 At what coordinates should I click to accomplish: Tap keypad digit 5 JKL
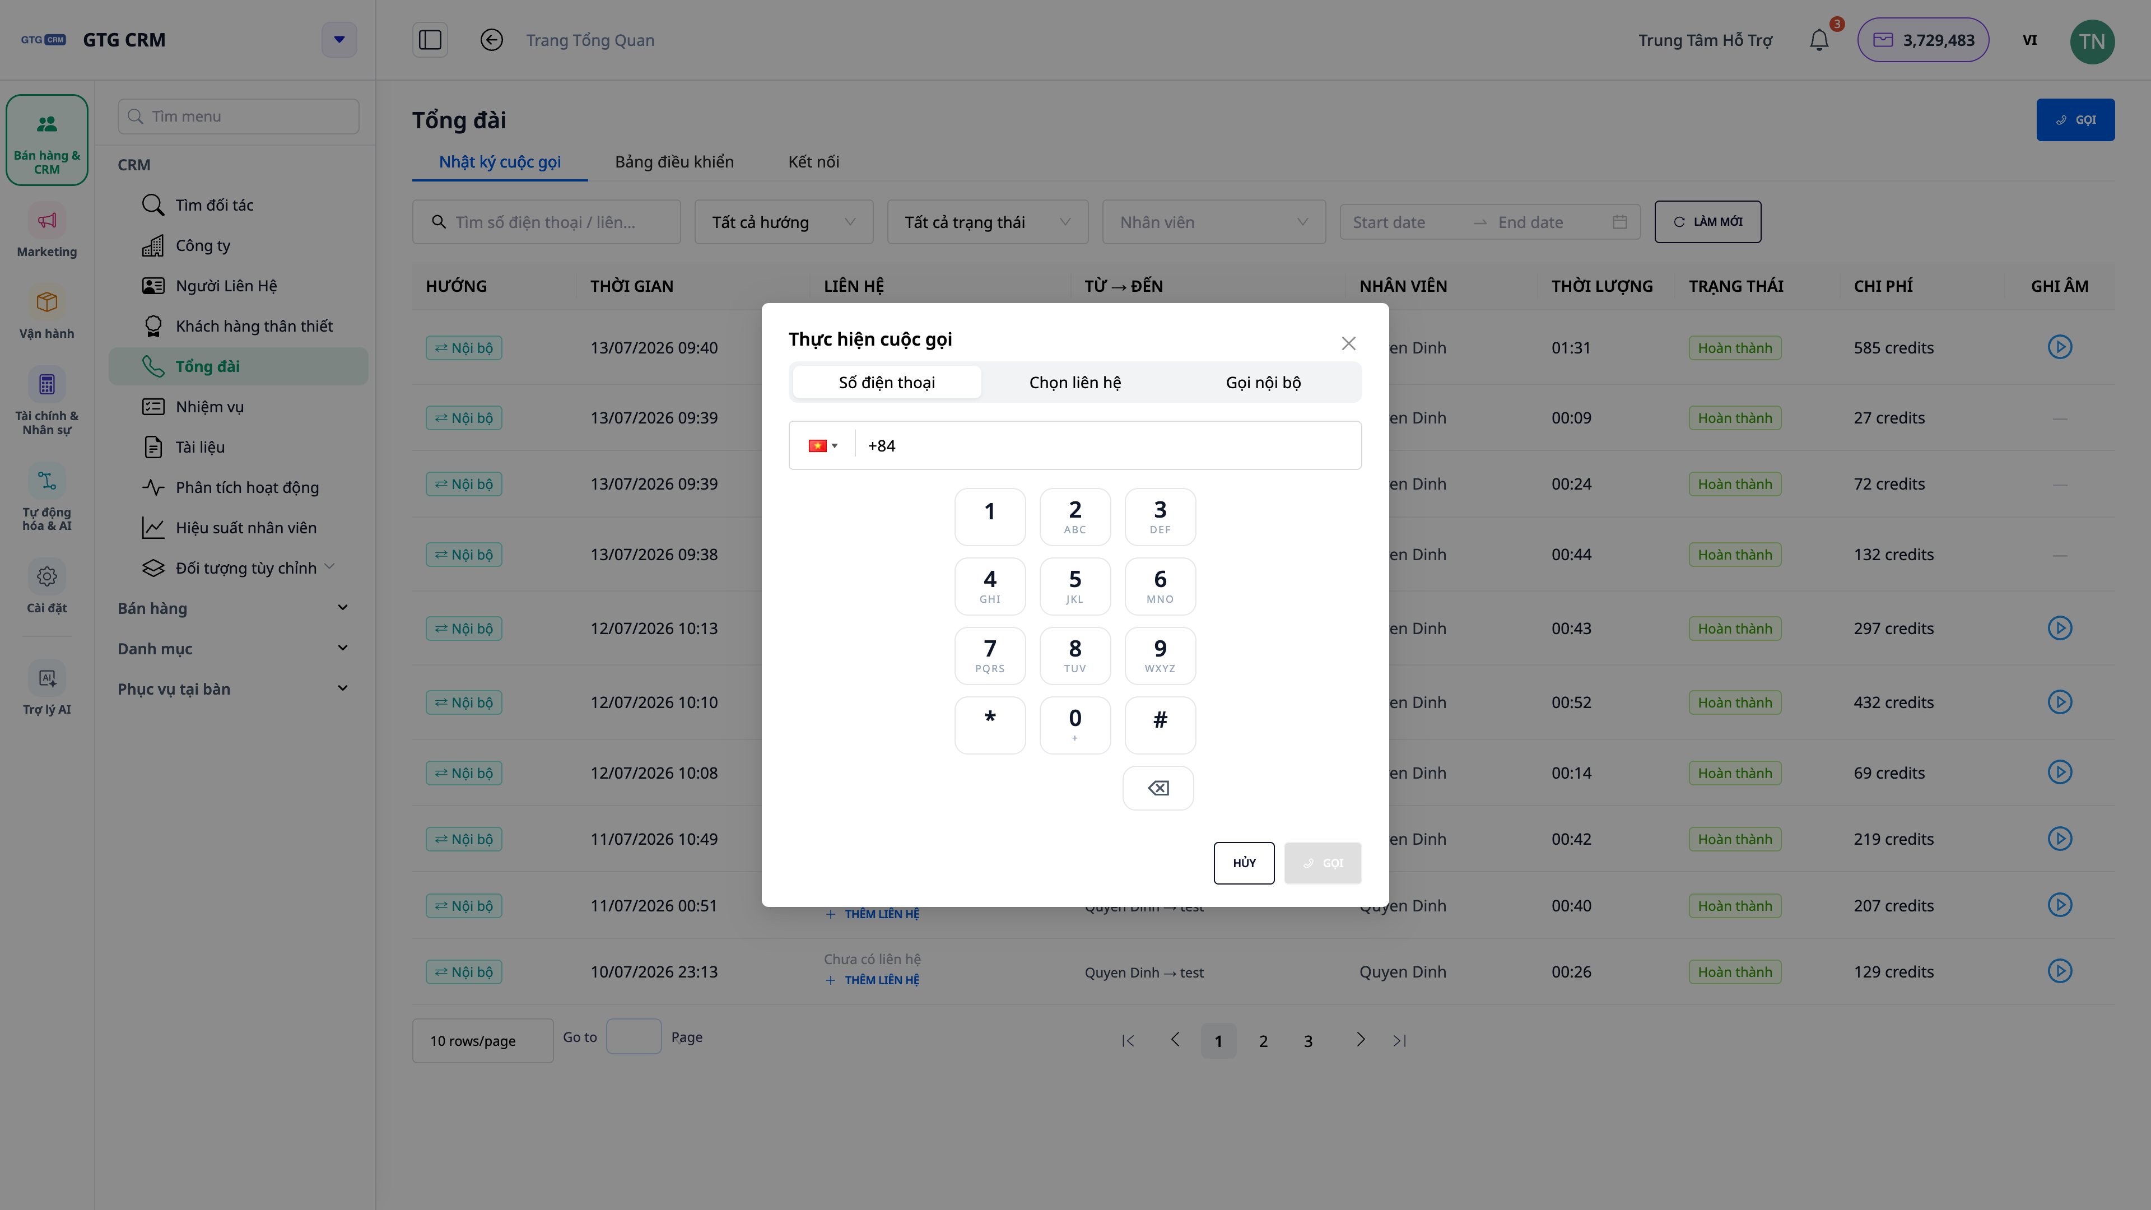[x=1075, y=586]
